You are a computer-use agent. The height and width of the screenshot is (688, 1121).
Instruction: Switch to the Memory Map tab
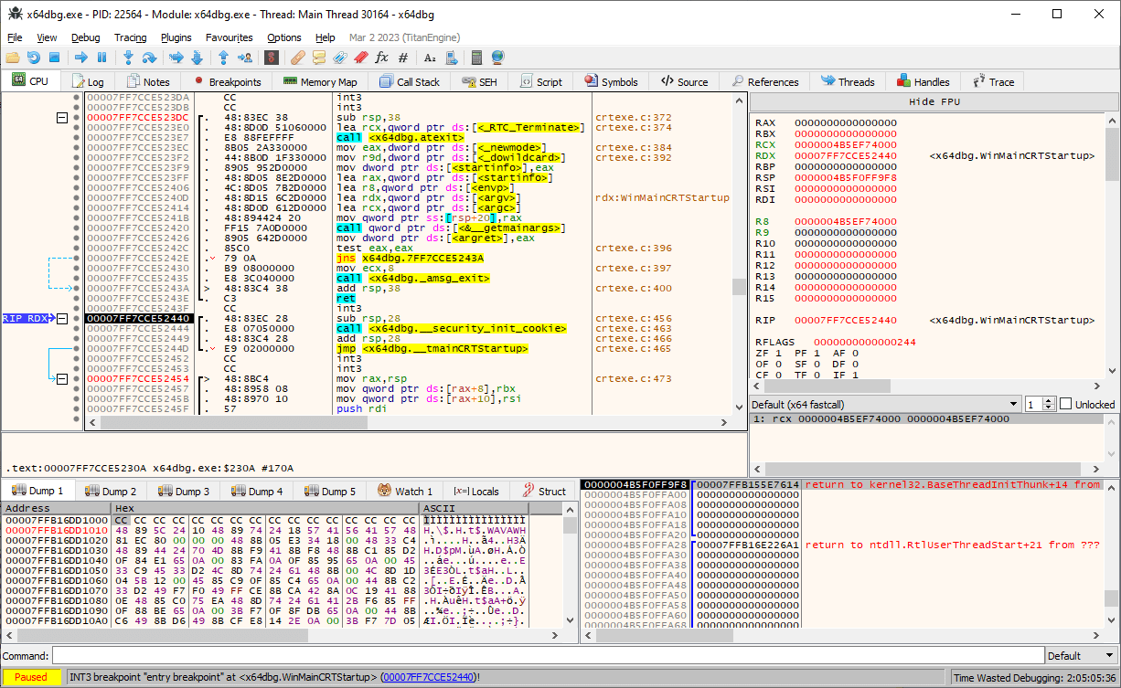(x=320, y=81)
